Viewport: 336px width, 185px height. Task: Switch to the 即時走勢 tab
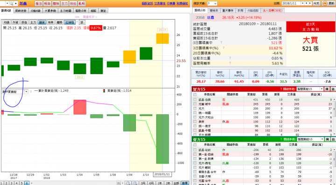21,11
